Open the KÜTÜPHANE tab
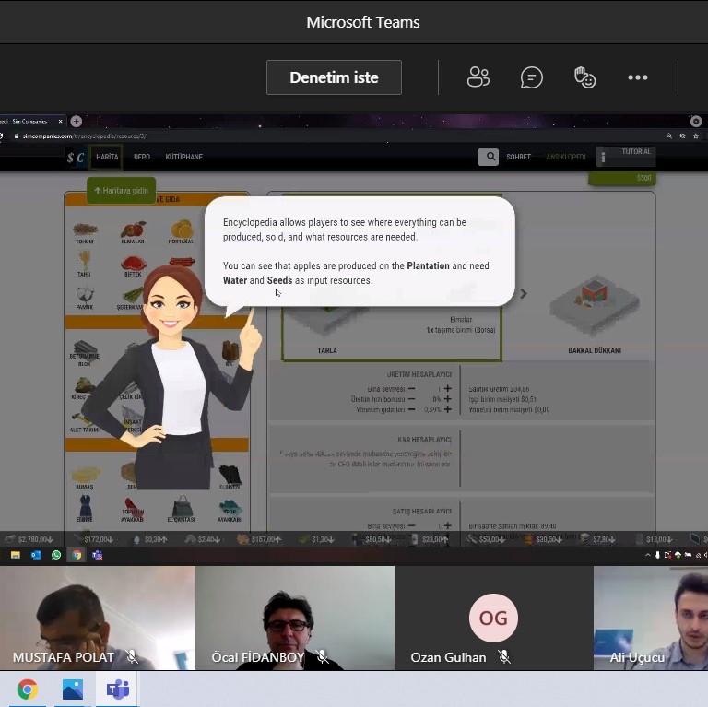This screenshot has height=707, width=708. [x=183, y=157]
